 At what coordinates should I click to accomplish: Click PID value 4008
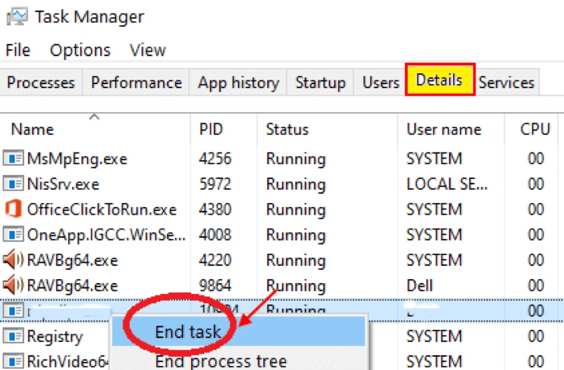[x=215, y=235]
